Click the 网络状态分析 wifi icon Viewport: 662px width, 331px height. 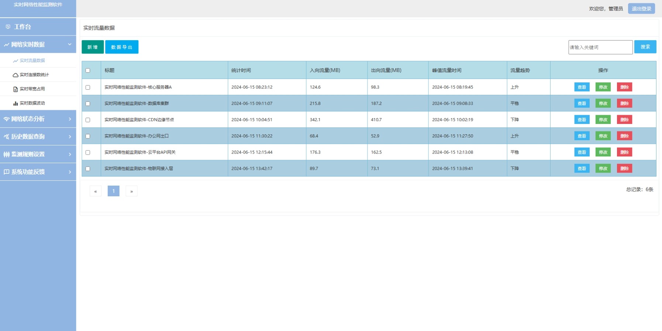pos(7,119)
